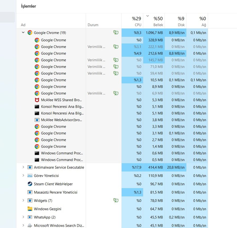Select the Masaüstü Pencere Yöneticisi process row

tap(56, 192)
